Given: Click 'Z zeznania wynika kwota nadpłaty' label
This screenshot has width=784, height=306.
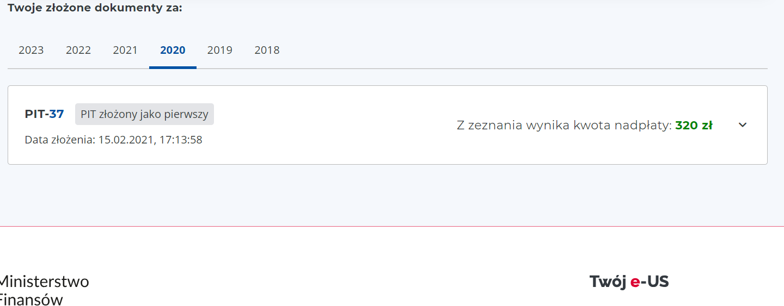Looking at the screenshot, I should point(564,126).
